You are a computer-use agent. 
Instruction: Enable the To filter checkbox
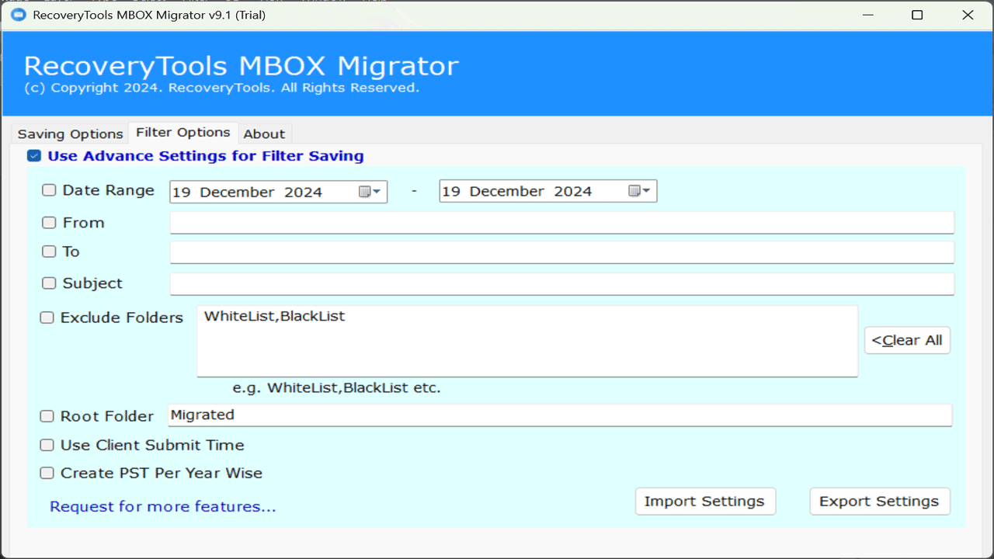click(x=49, y=252)
